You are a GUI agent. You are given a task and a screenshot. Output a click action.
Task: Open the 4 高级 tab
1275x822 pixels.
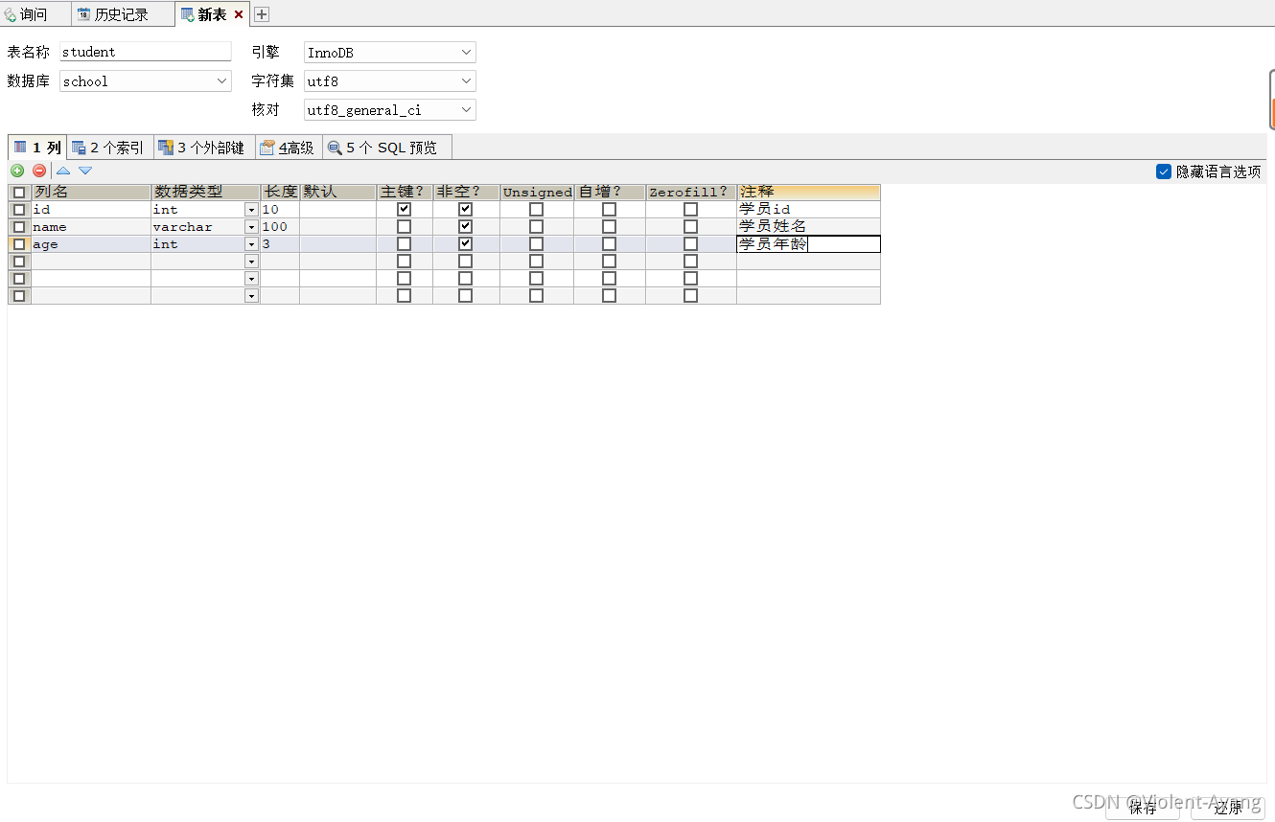[288, 148]
